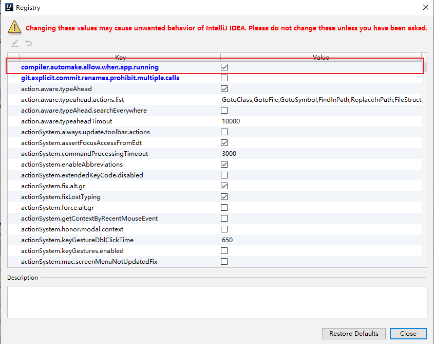The width and height of the screenshot is (434, 344).
Task: Click inside the Description text area
Action: coord(217,302)
